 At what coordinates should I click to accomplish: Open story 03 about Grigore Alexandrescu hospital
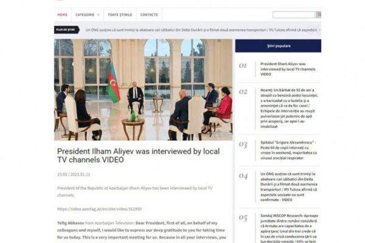(x=288, y=150)
